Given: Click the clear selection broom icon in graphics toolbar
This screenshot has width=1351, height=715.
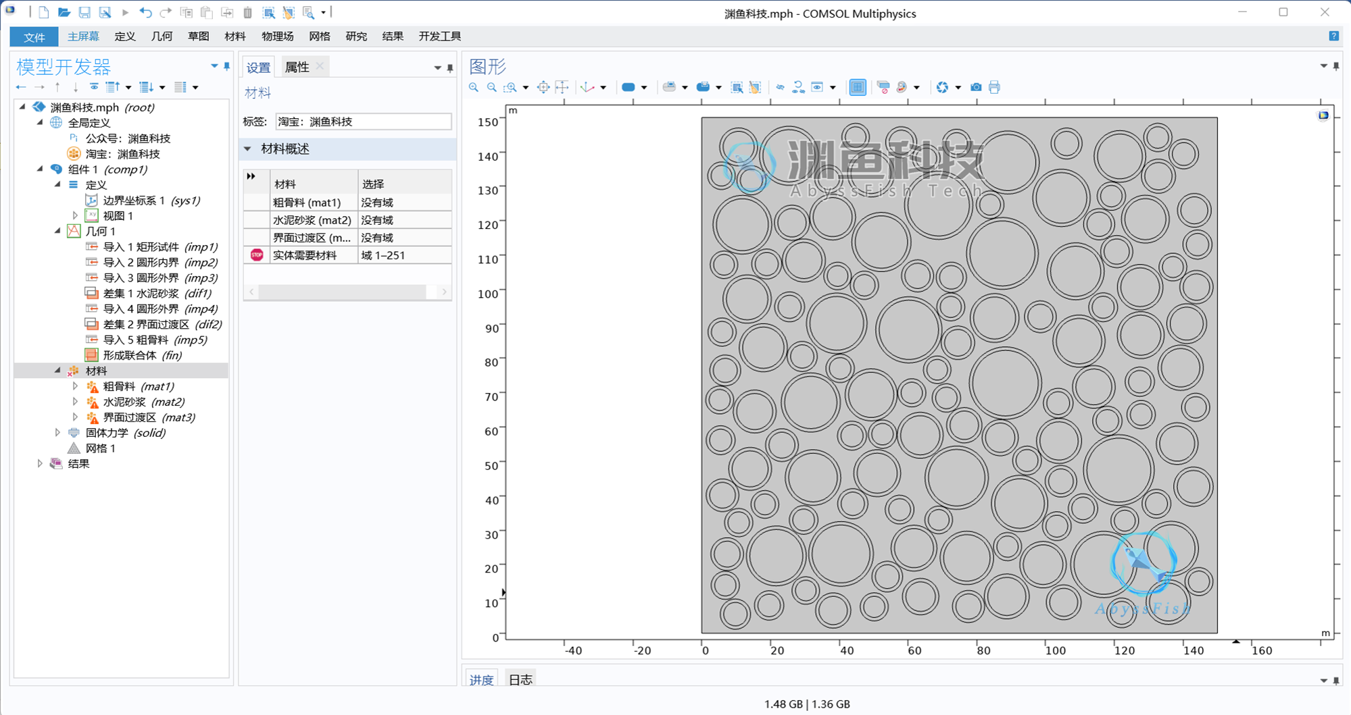Looking at the screenshot, I should tap(756, 87).
